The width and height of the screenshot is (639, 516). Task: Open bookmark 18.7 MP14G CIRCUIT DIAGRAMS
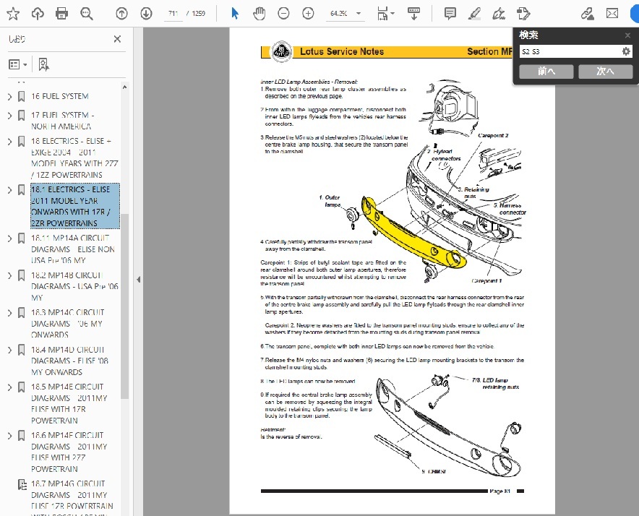point(72,497)
